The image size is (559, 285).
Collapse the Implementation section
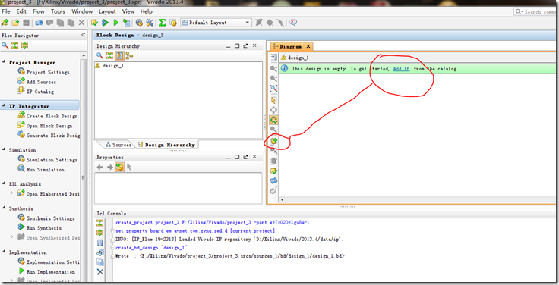pos(4,252)
